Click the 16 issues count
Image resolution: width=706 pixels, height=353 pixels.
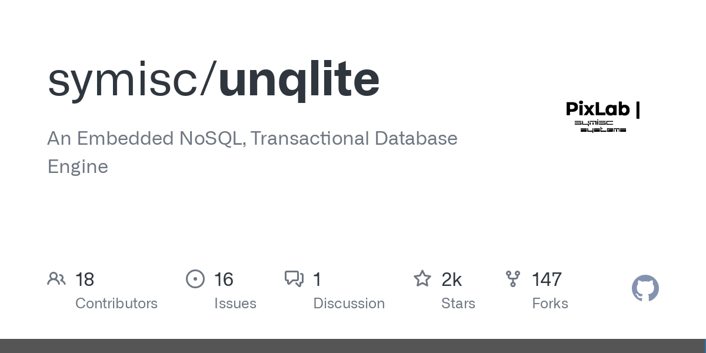224,279
